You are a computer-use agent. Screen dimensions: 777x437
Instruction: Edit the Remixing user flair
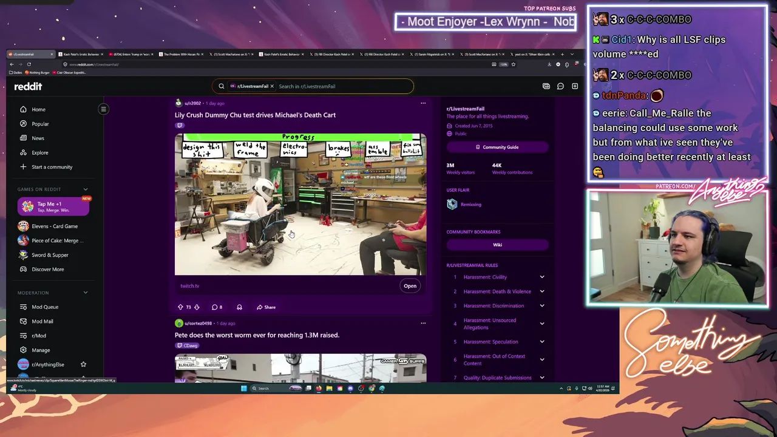[470, 205]
